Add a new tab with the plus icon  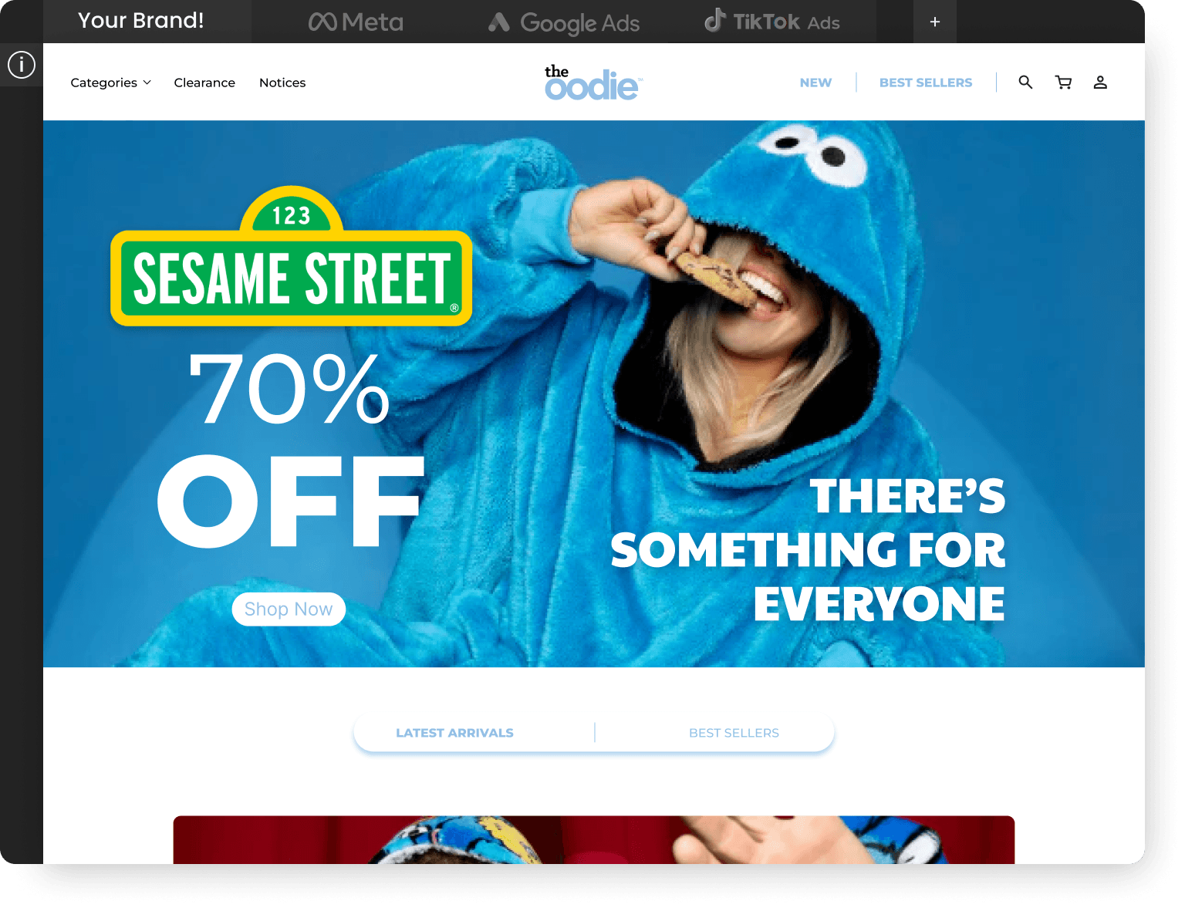pos(935,22)
